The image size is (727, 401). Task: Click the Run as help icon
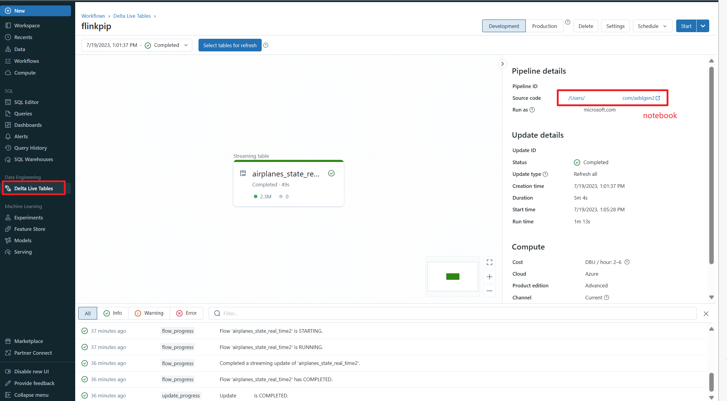(532, 110)
